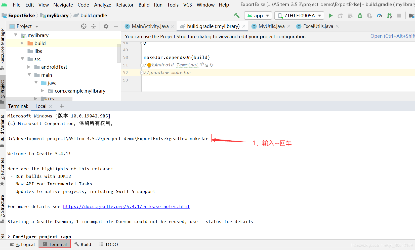Open the VCS menu
Image resolution: width=415 pixels, height=250 pixels.
(x=188, y=5)
